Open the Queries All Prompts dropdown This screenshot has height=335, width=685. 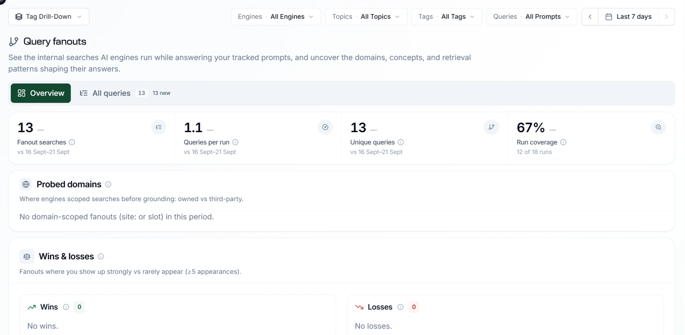pyautogui.click(x=532, y=17)
